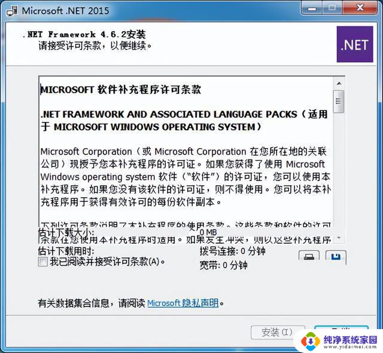This screenshot has height=353, width=383.
Task: Click the scroll up arrow of license box
Action: (x=339, y=84)
